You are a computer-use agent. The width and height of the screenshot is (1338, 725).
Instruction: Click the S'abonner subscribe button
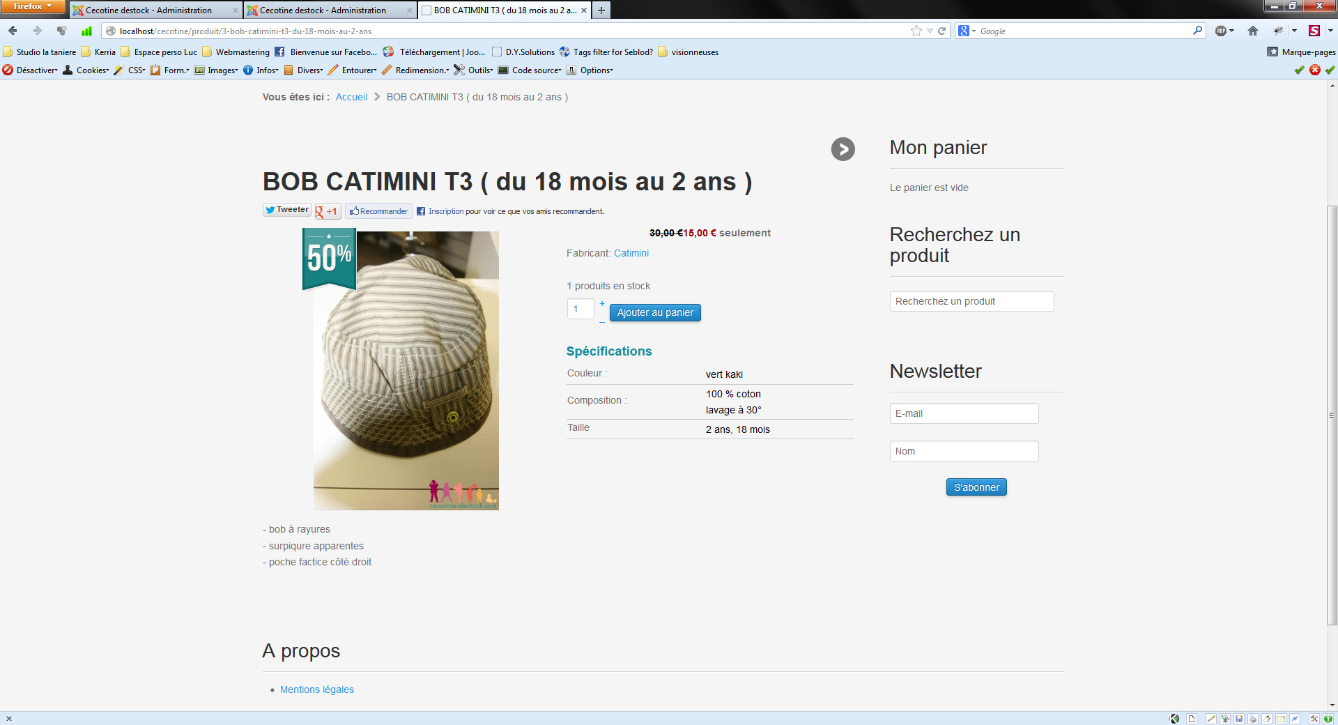[x=976, y=487]
